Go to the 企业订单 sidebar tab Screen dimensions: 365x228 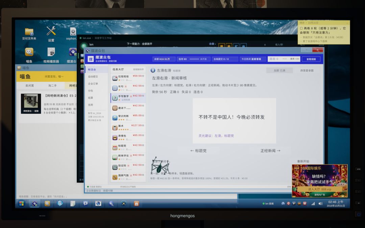click(93, 83)
